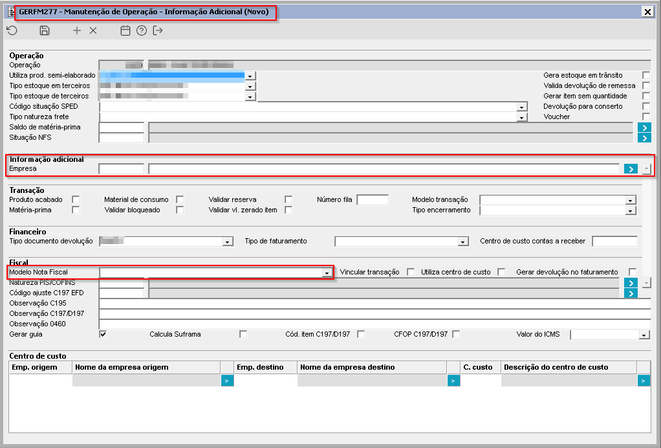This screenshot has width=661, height=448.
Task: Open lookup for Saldo de matéria-prima
Action: 644,128
